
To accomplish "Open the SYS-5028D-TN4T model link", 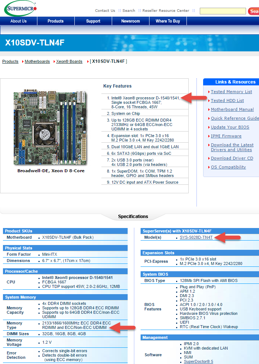I will 196,237.
